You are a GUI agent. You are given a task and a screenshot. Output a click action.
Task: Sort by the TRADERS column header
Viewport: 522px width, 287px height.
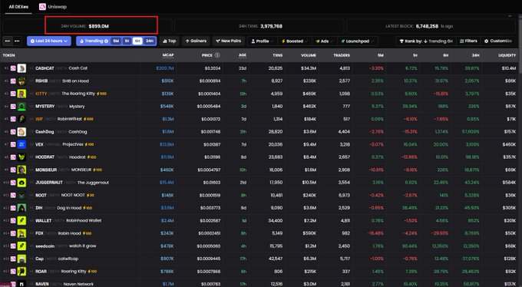click(x=342, y=55)
